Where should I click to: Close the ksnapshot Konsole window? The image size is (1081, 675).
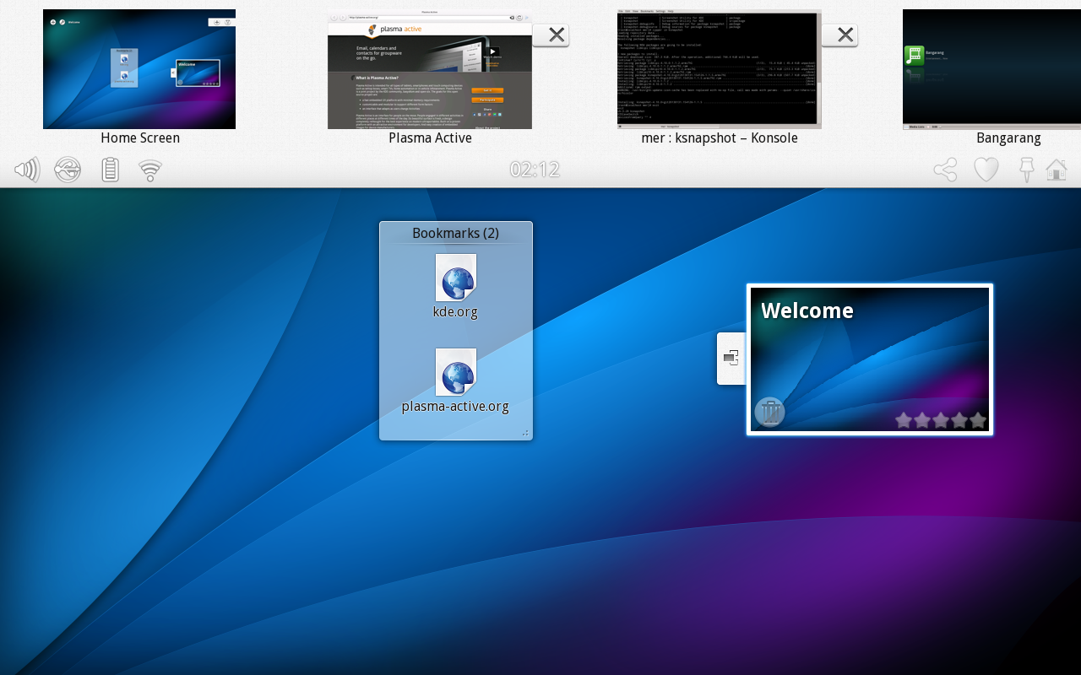pos(840,35)
